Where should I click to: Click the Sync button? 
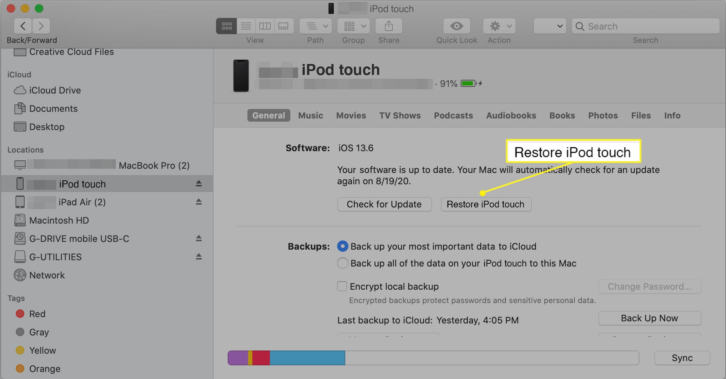click(682, 358)
